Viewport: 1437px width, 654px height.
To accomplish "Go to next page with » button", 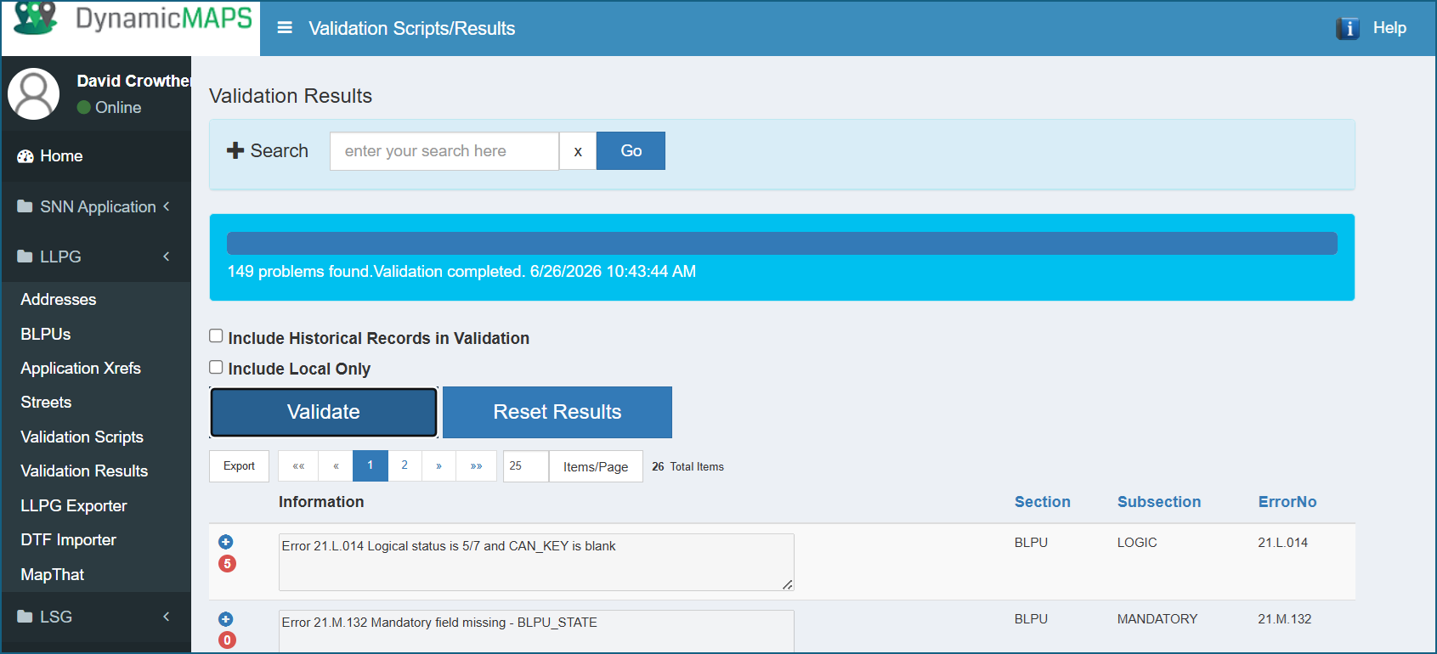I will click(438, 465).
